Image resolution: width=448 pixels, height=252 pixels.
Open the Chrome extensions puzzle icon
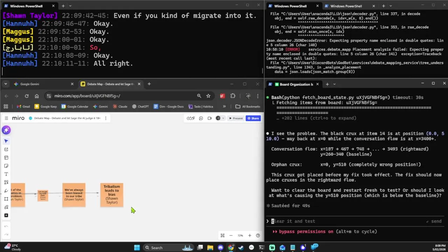coord(233,96)
